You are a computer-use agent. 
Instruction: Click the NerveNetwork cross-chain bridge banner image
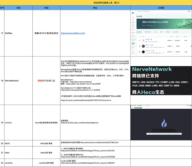[x=161, y=80]
